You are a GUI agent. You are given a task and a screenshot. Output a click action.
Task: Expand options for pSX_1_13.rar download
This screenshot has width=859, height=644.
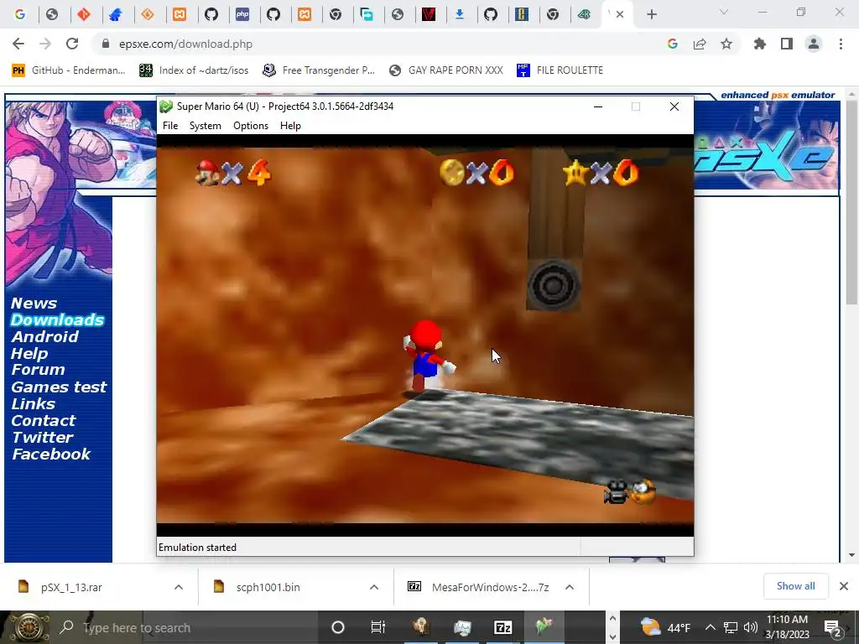click(x=179, y=587)
